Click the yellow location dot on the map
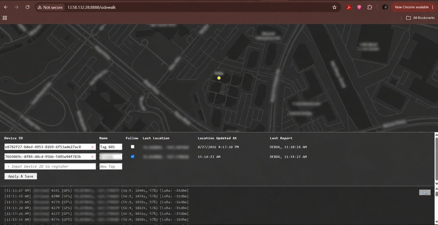Image resolution: width=438 pixels, height=225 pixels. 219,78
